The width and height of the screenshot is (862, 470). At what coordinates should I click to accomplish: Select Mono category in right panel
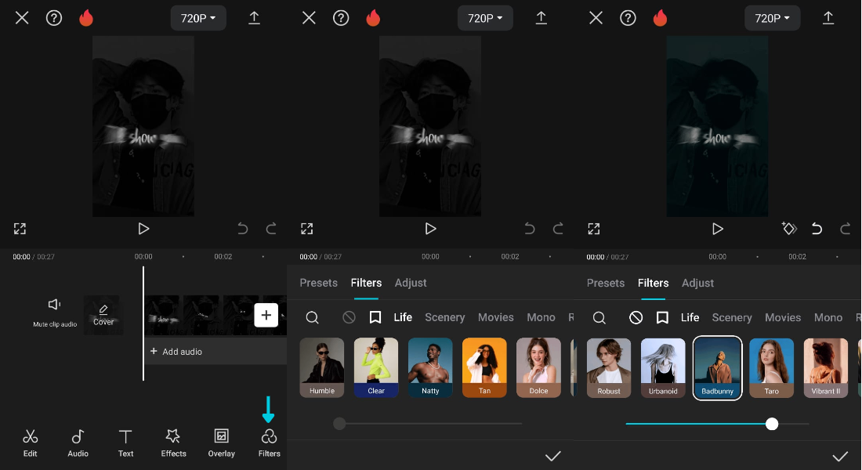(828, 318)
